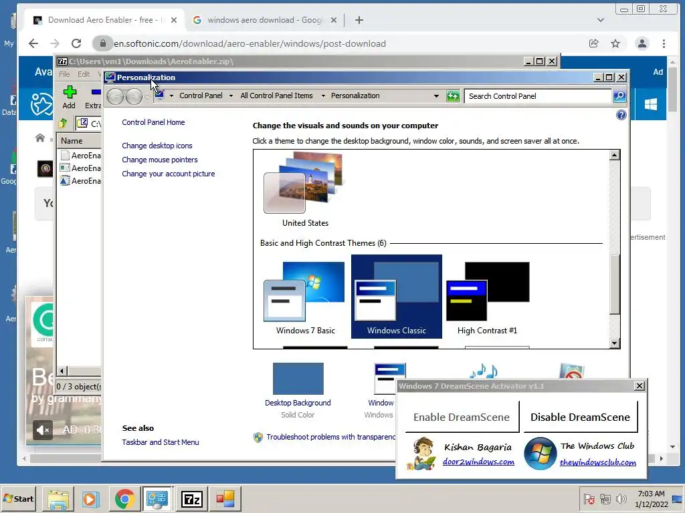Close the Download Aero Enabler tab
This screenshot has height=513, width=685.
point(174,20)
